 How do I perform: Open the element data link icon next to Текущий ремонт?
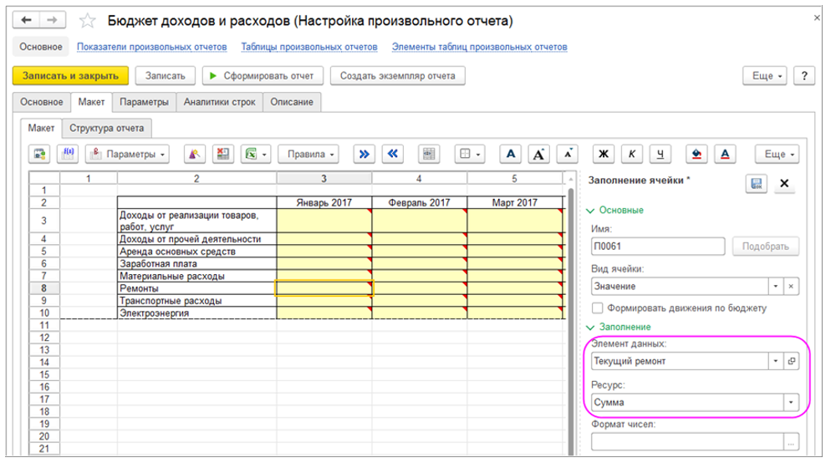pyautogui.click(x=793, y=361)
